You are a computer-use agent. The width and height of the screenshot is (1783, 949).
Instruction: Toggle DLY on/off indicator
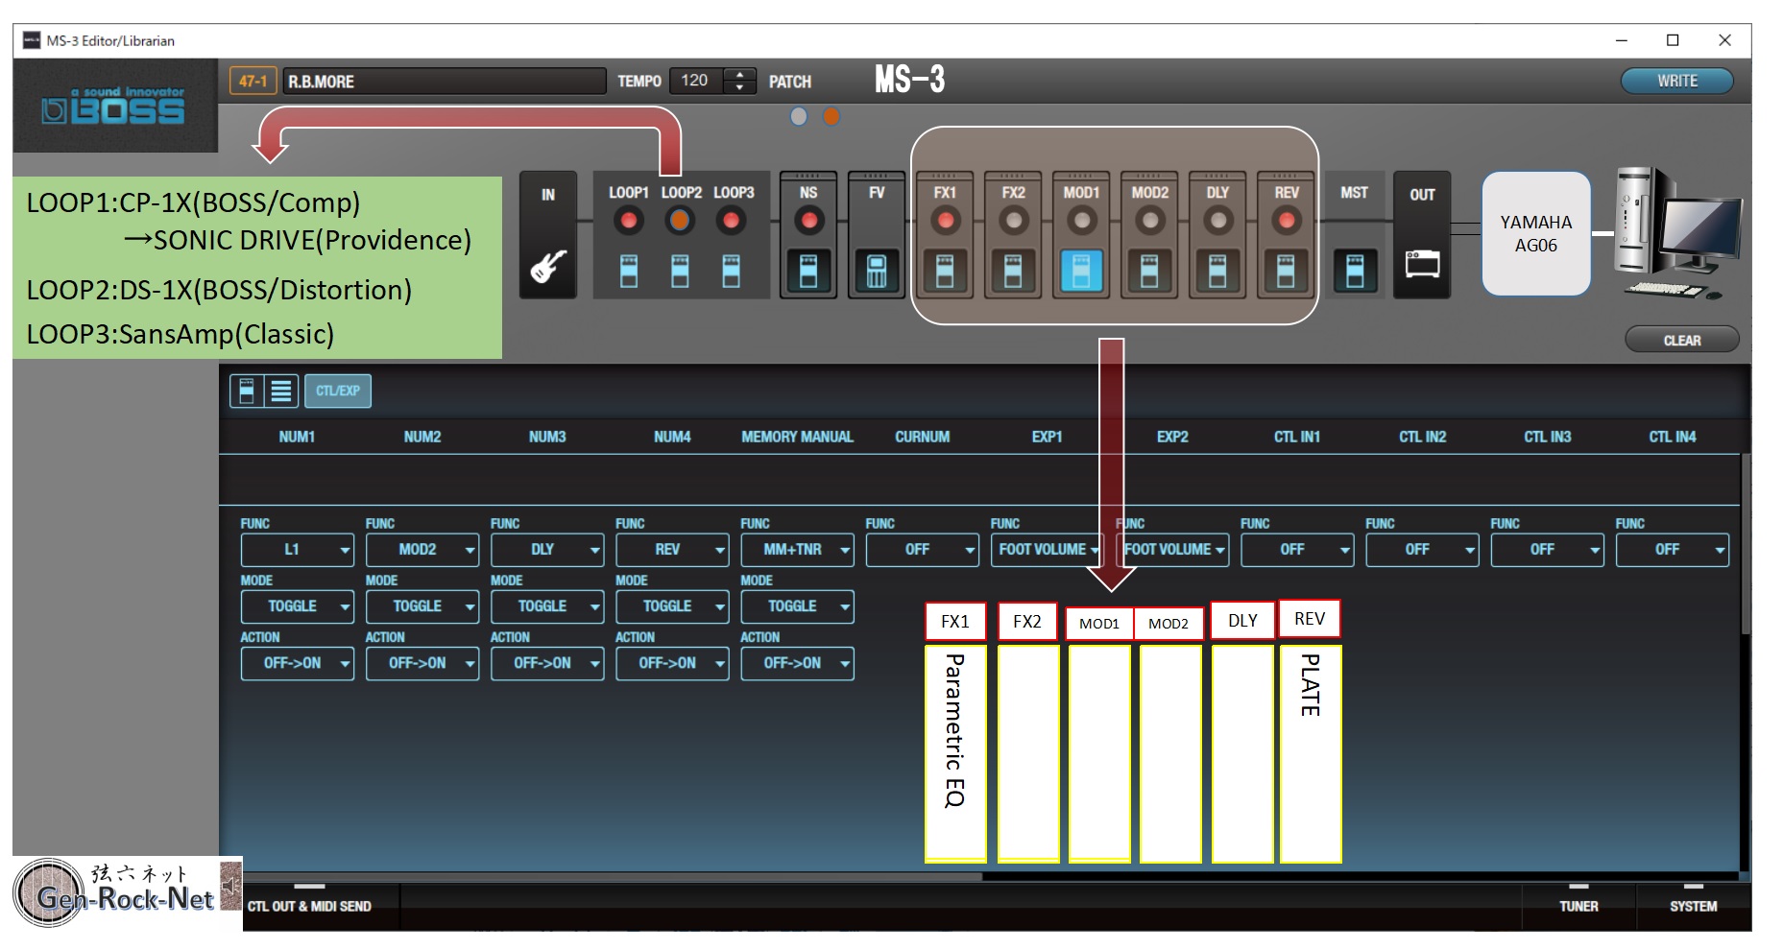(1217, 222)
